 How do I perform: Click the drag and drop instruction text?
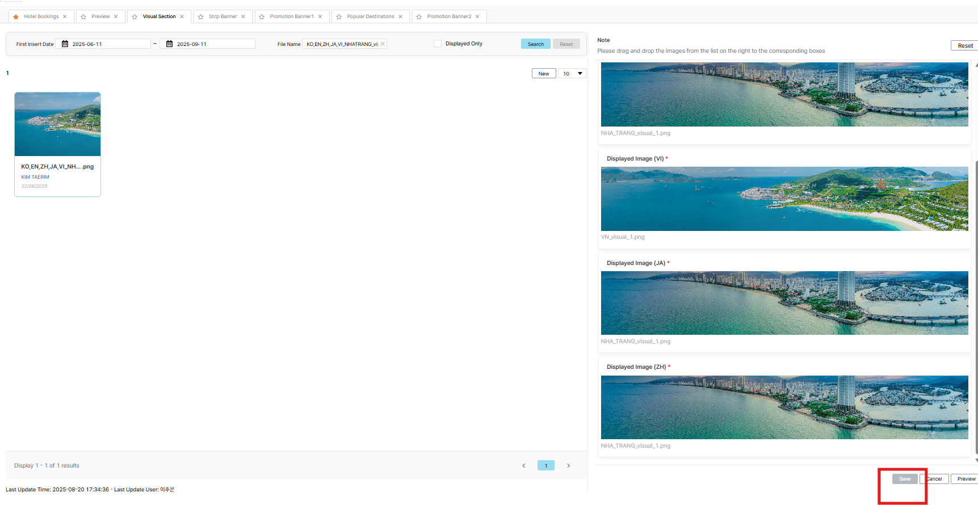[711, 51]
